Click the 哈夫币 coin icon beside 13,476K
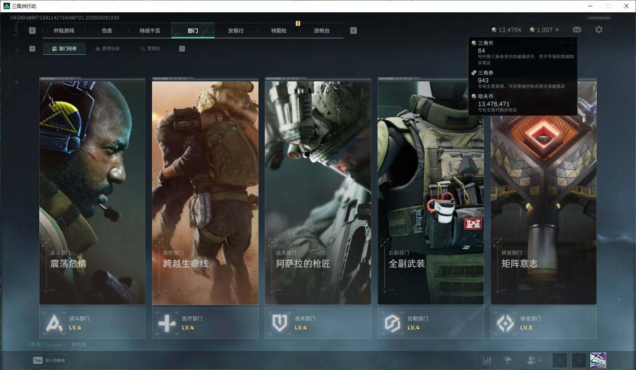The width and height of the screenshot is (636, 370). [494, 30]
